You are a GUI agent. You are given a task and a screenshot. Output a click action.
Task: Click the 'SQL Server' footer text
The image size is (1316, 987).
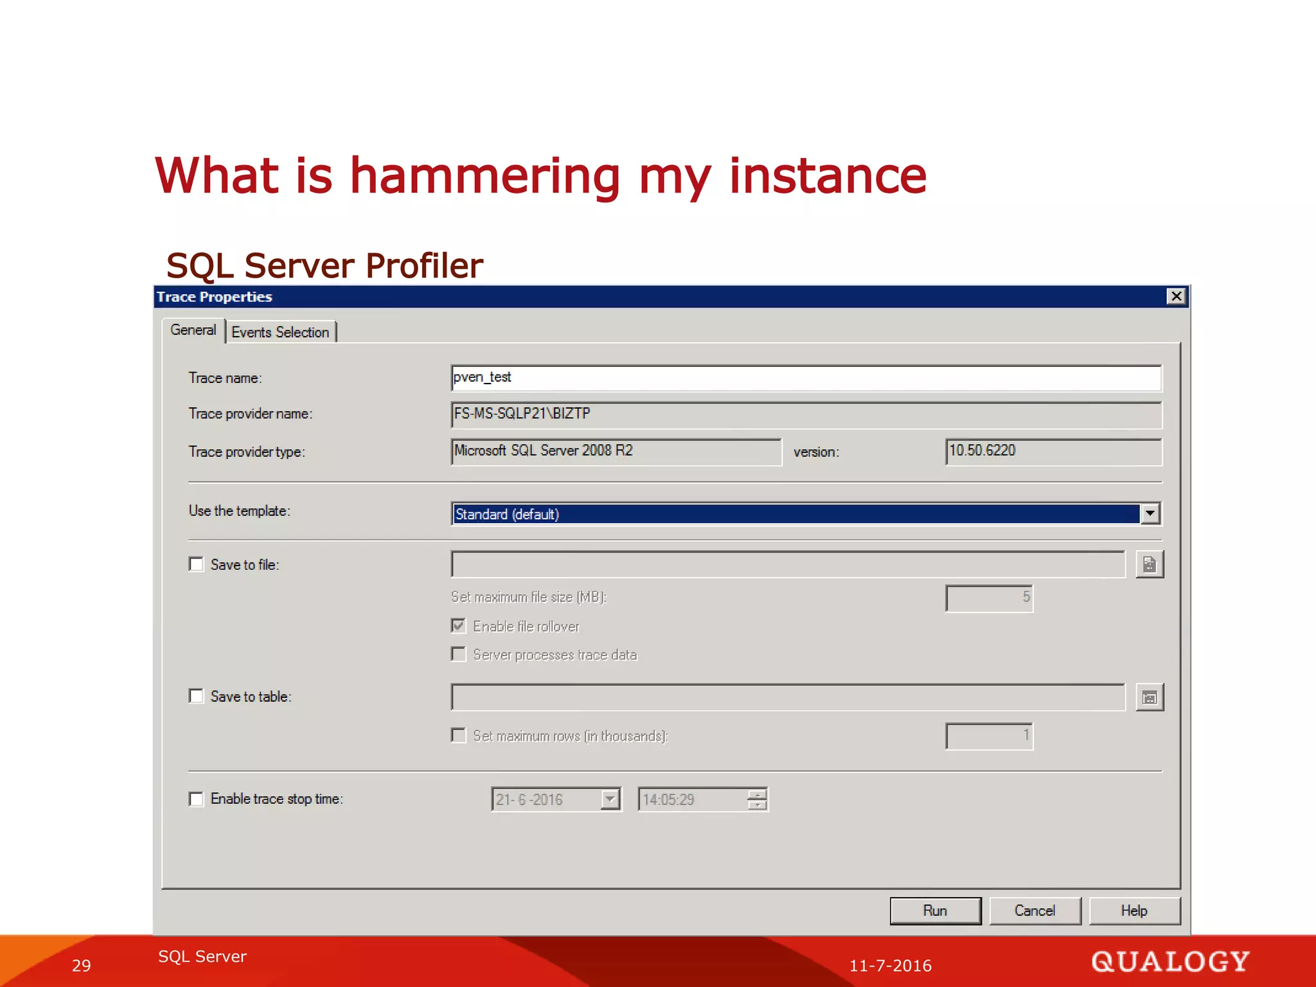pyautogui.click(x=202, y=956)
